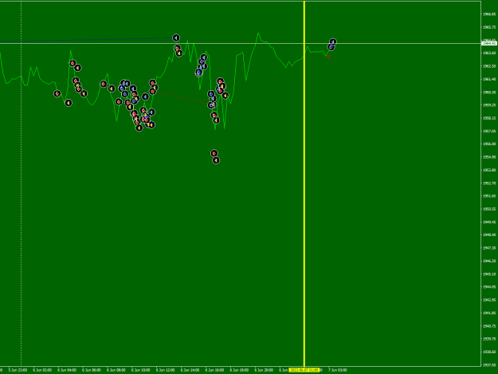Select the horizontal white price level line
The height and width of the screenshot is (374, 498).
(241, 43)
